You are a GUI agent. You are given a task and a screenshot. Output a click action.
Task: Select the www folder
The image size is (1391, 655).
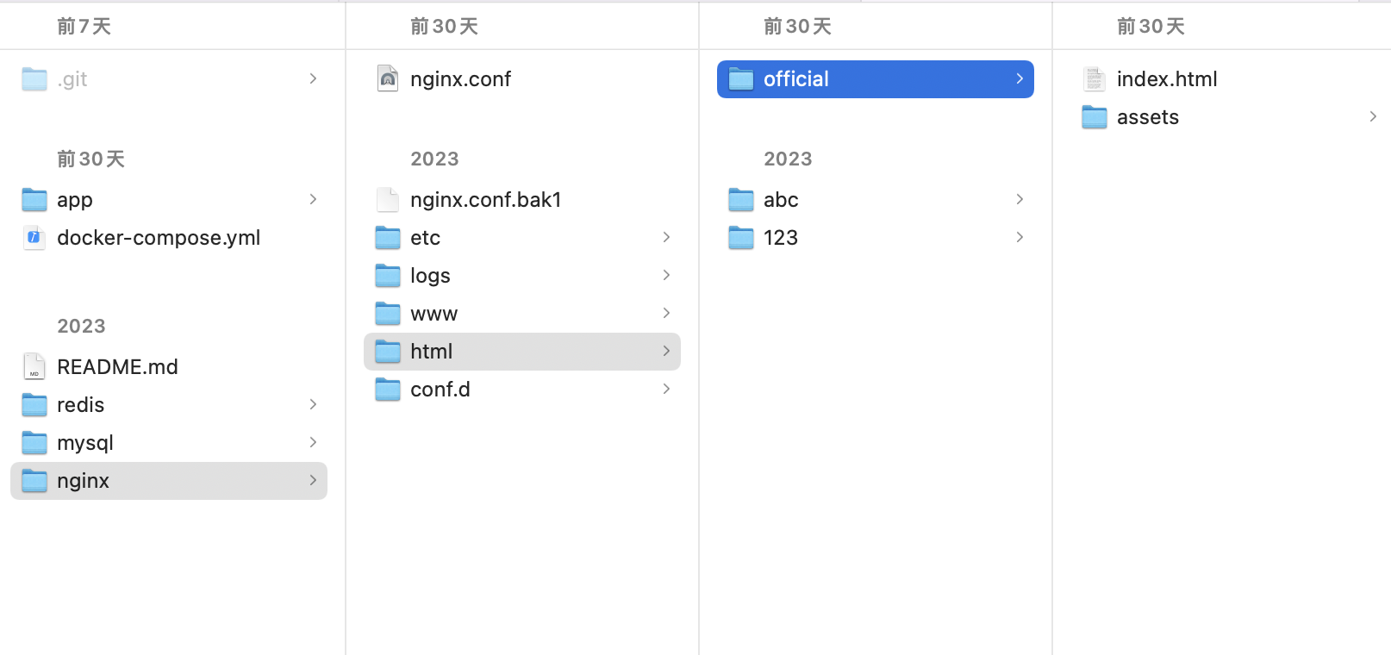pyautogui.click(x=434, y=314)
